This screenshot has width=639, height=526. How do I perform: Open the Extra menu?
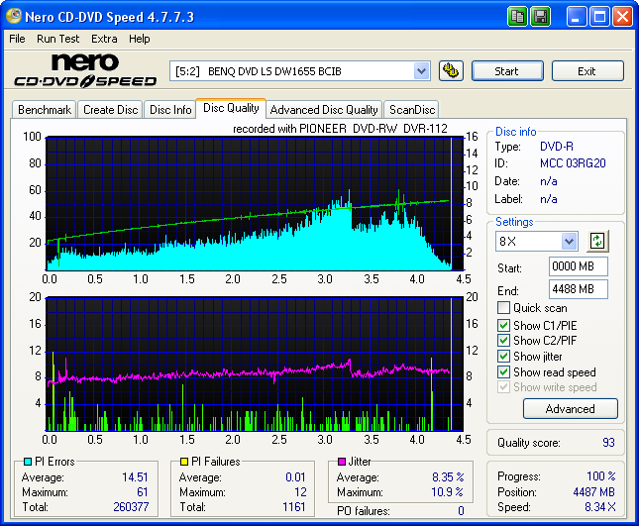[x=104, y=39]
